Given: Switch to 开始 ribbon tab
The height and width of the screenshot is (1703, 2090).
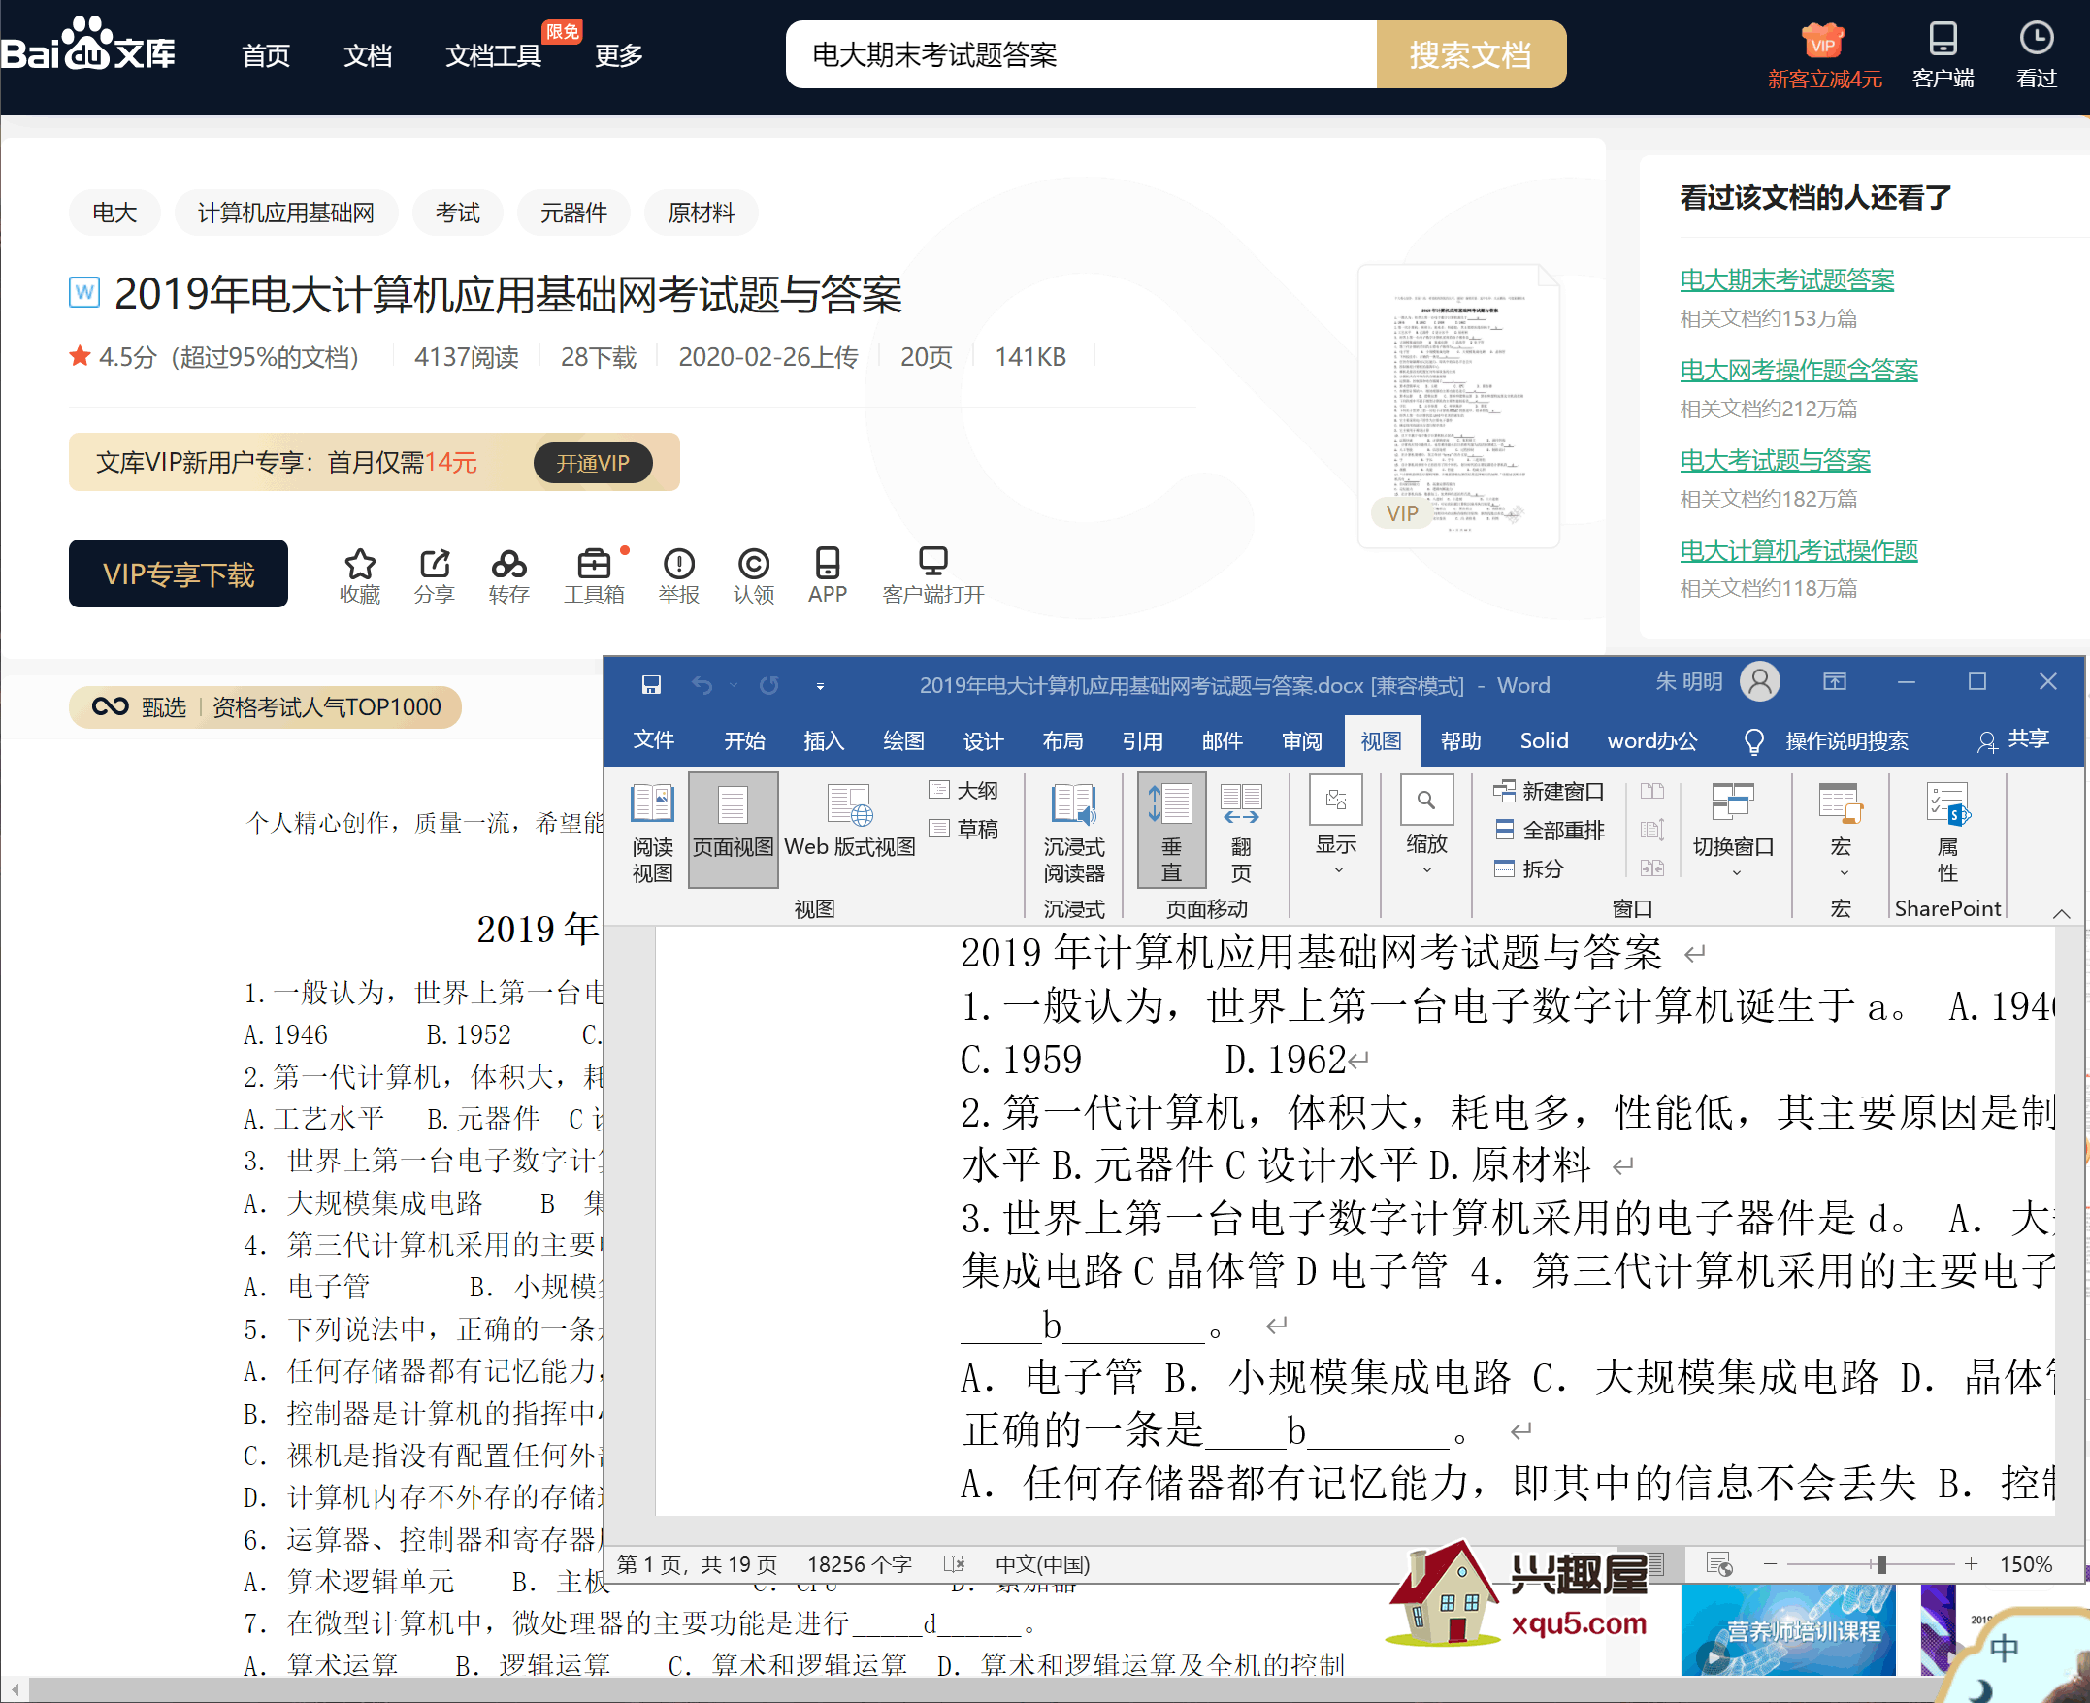Looking at the screenshot, I should click(744, 740).
